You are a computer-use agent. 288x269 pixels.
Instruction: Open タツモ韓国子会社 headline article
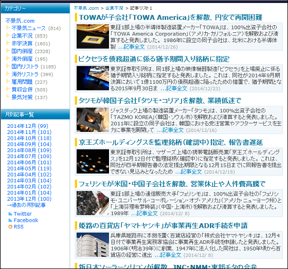[160, 101]
